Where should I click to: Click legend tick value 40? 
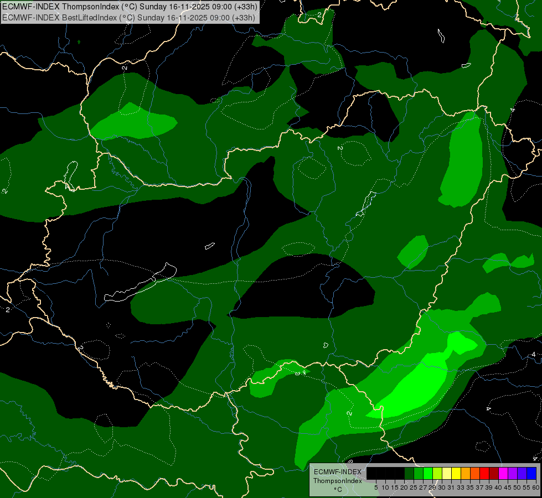click(x=498, y=487)
